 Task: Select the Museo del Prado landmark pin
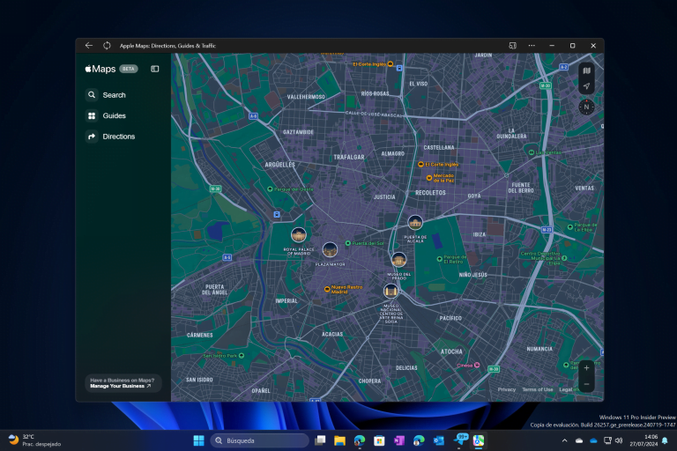point(398,260)
